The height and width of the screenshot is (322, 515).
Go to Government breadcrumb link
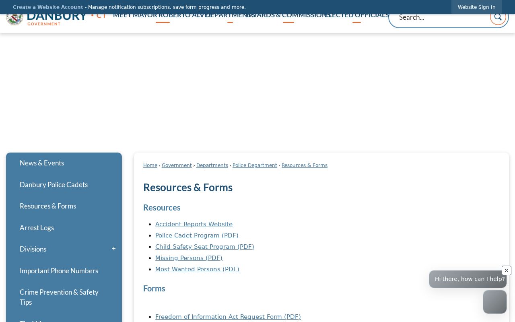coord(177,165)
